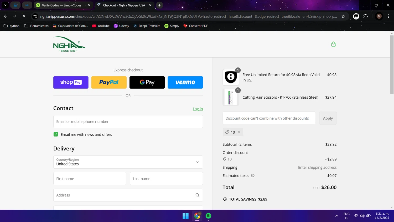Click the address search magnifier icon
Screen dimensions: 394x222
pos(198,195)
